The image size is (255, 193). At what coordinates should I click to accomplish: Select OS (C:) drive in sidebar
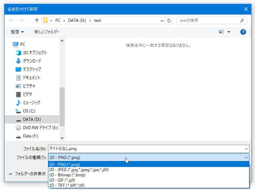(x=25, y=111)
